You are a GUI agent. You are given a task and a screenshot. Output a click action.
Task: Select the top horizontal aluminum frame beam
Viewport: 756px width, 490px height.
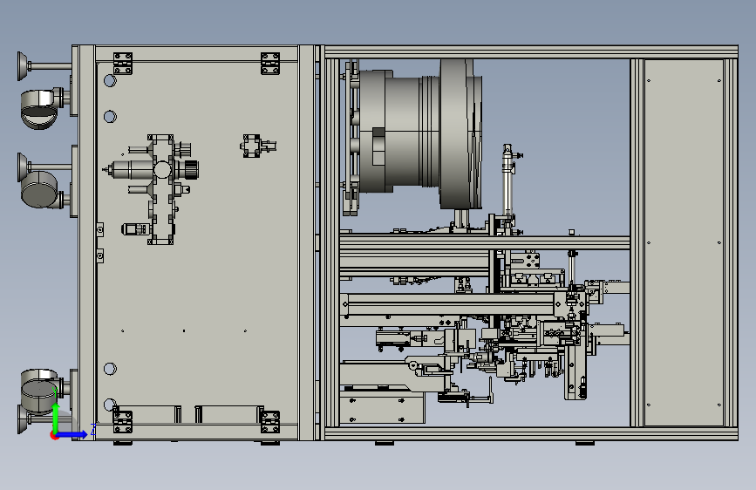(531, 52)
